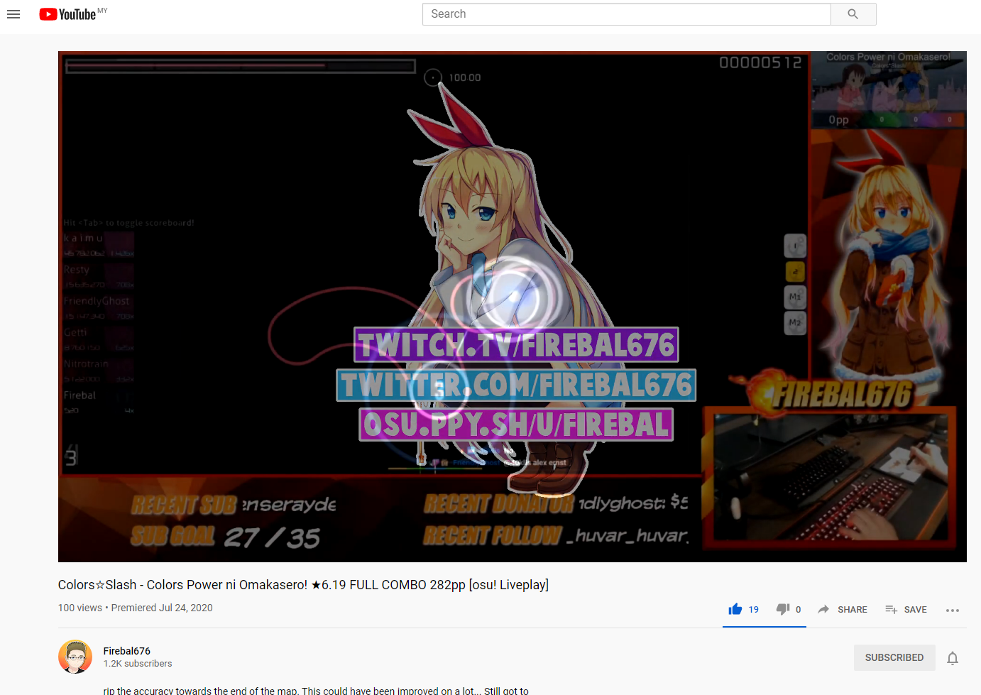Click 'Premiered Jul 24, 2020' text
Image resolution: width=981 pixels, height=695 pixels.
[162, 608]
